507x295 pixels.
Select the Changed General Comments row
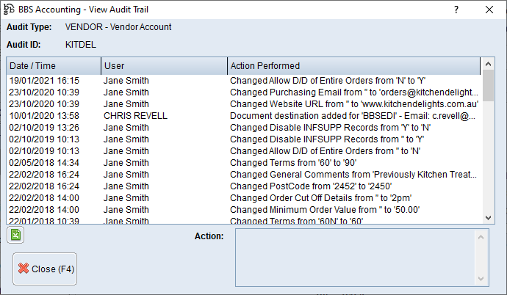pos(354,175)
